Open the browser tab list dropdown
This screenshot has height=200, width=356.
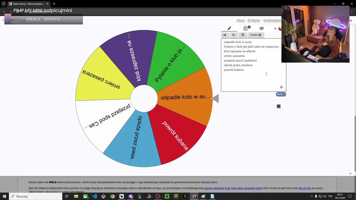(4, 4)
